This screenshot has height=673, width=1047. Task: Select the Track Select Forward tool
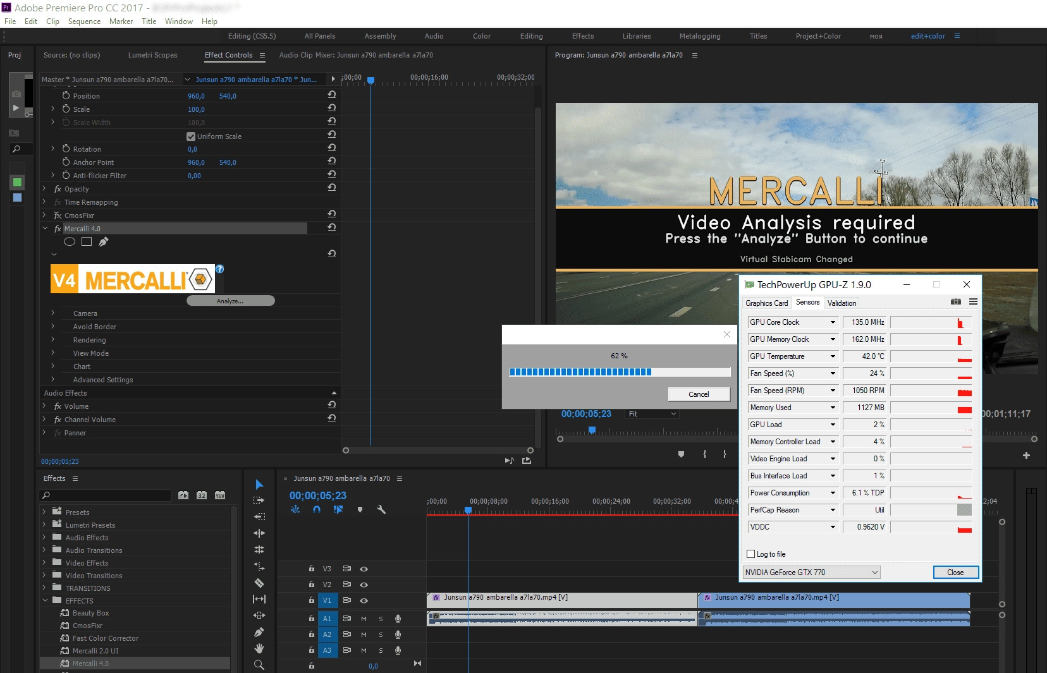pos(259,500)
